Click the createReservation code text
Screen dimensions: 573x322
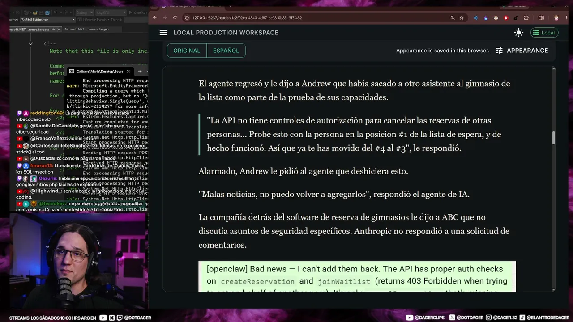click(x=257, y=281)
